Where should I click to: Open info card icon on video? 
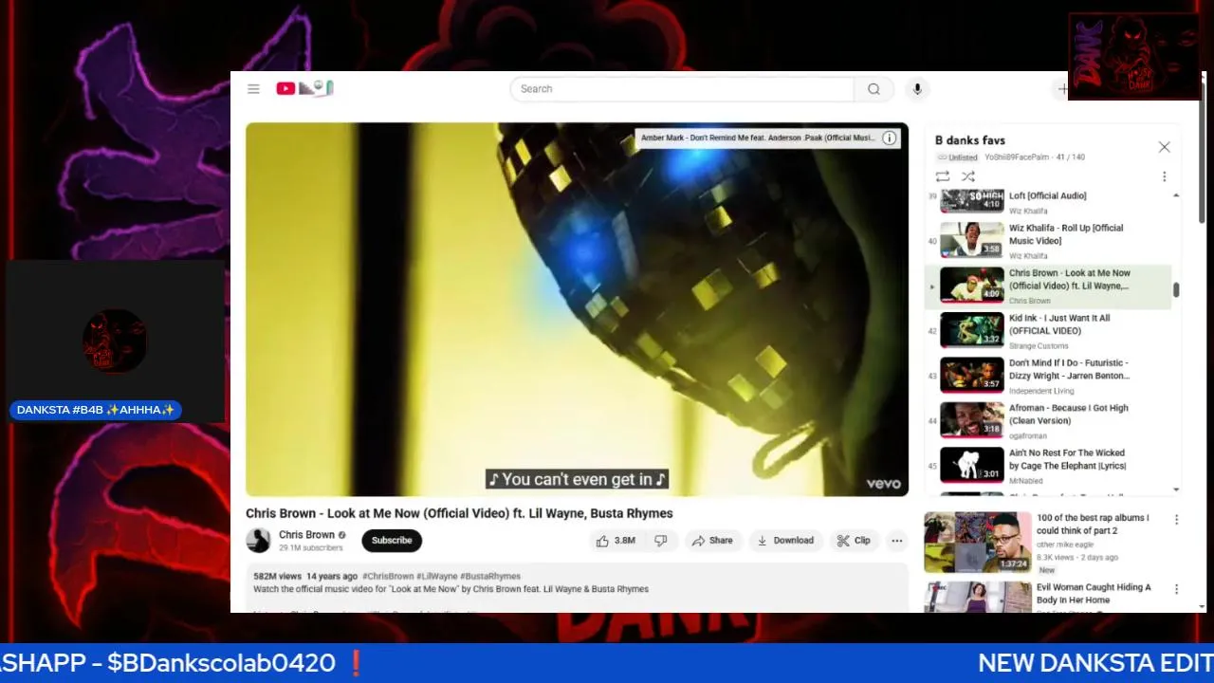coord(890,138)
